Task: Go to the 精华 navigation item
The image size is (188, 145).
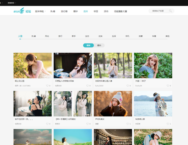Action: coord(75,11)
